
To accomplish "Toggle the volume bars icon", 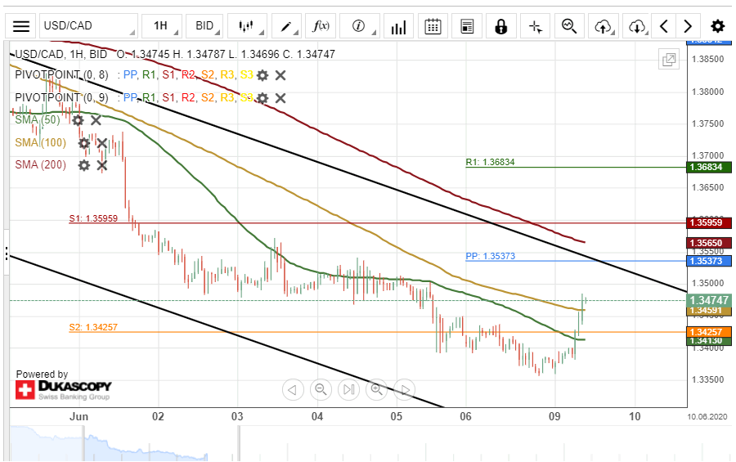I will pyautogui.click(x=398, y=26).
